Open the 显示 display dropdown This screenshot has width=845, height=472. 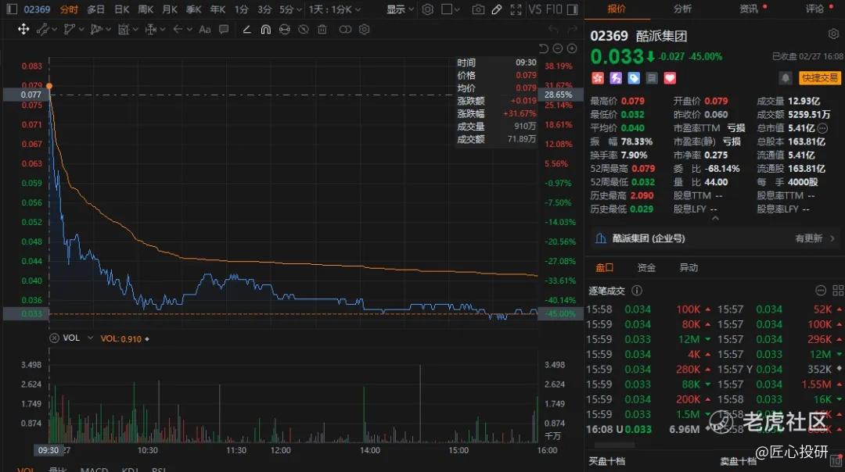pyautogui.click(x=400, y=9)
